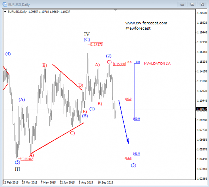The width and height of the screenshot is (209, 187).
Task: Open the www.ew-forecast.com link text
Action: coord(146,23)
